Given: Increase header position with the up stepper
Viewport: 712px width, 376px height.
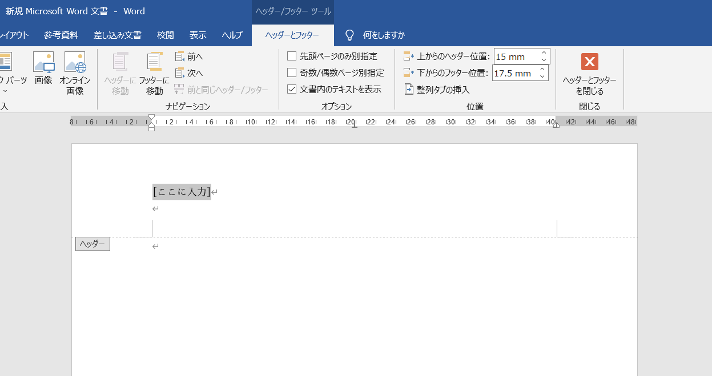Looking at the screenshot, I should [542, 52].
